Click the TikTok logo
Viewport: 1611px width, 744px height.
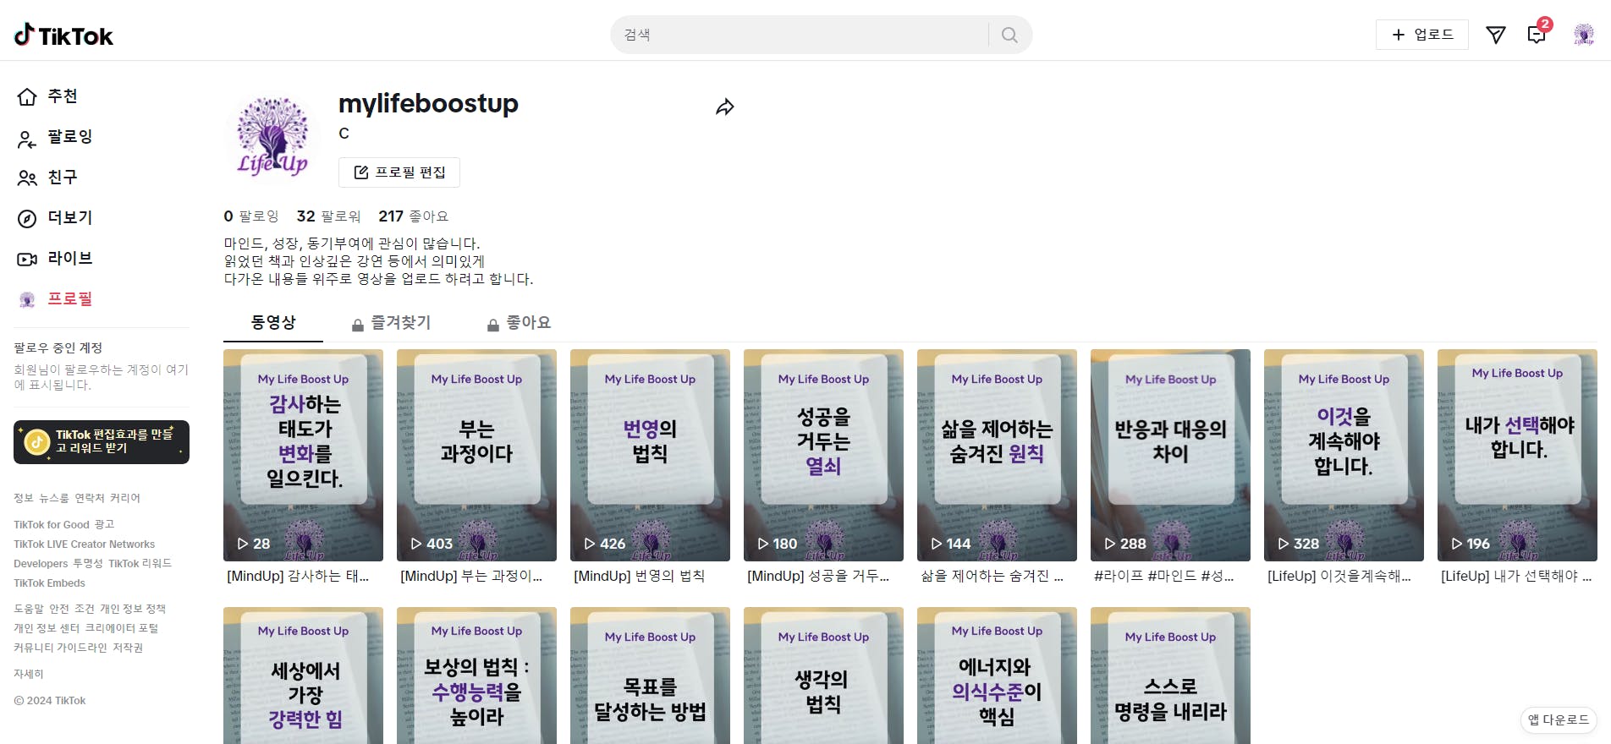click(63, 35)
